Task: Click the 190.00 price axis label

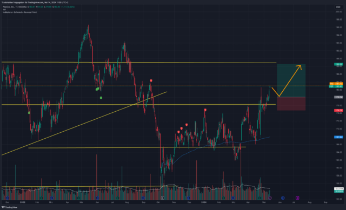Action: (338, 51)
